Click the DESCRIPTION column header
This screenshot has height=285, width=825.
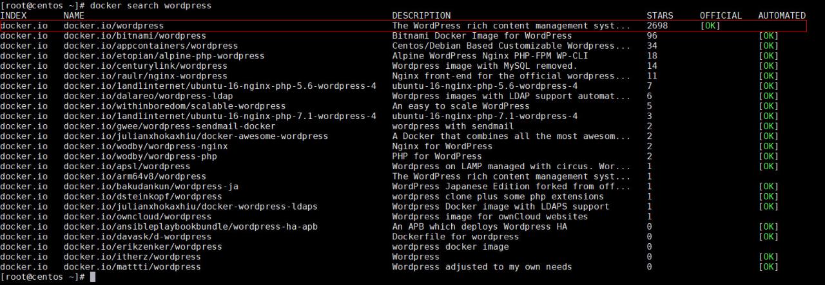pyautogui.click(x=421, y=15)
